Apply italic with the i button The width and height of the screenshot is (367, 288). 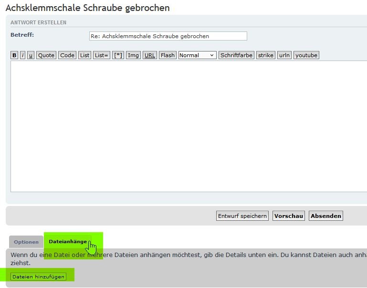point(22,55)
